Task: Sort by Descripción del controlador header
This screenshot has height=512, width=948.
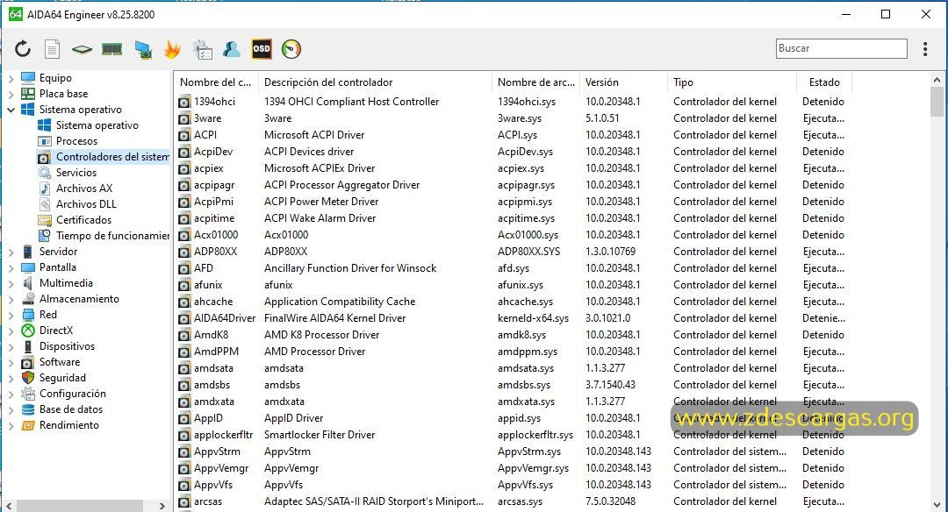Action: (x=375, y=82)
